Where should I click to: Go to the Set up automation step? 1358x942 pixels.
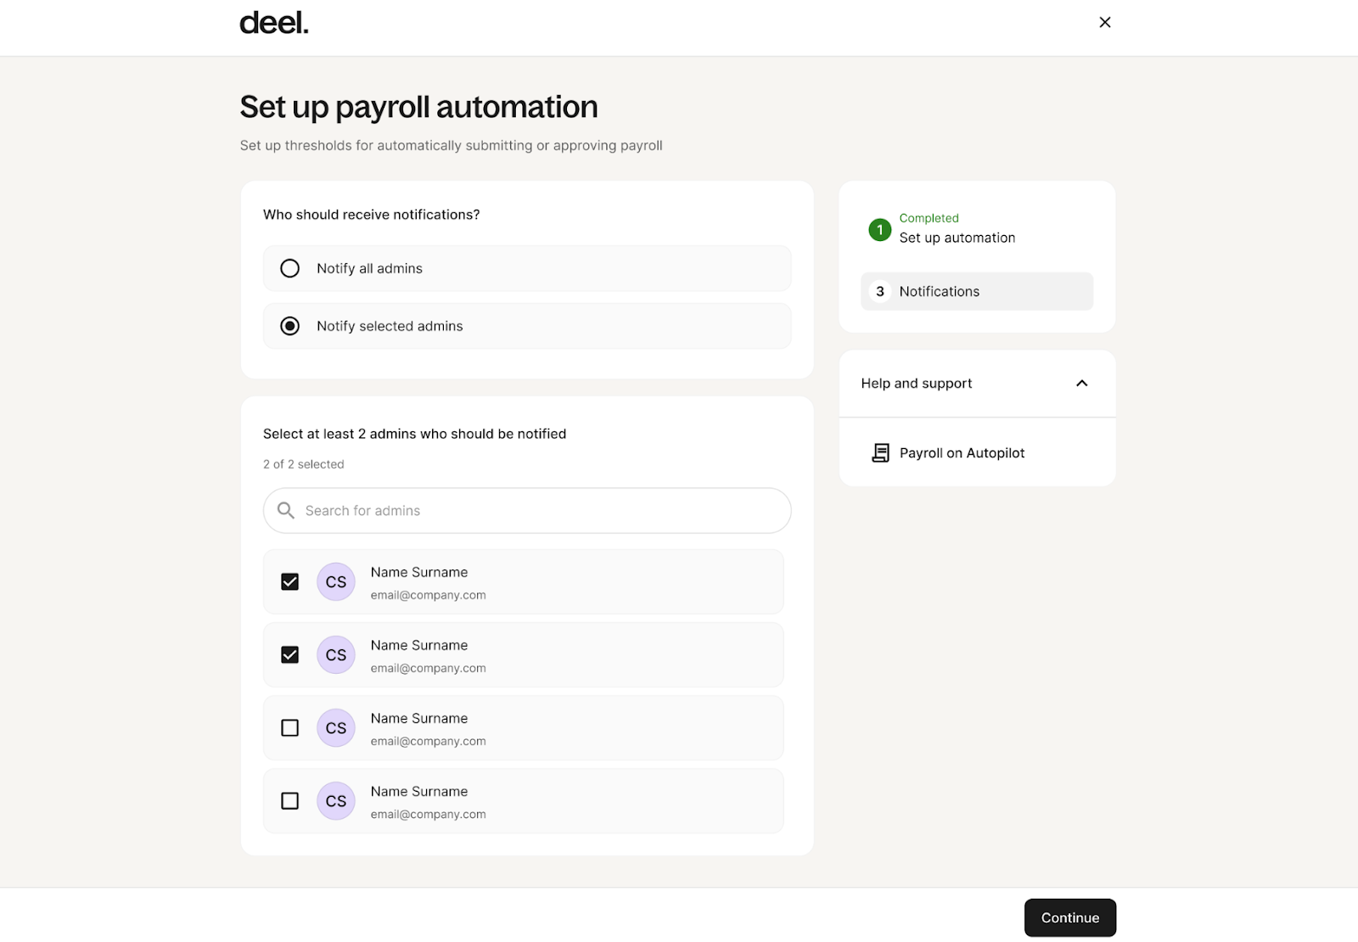(957, 238)
